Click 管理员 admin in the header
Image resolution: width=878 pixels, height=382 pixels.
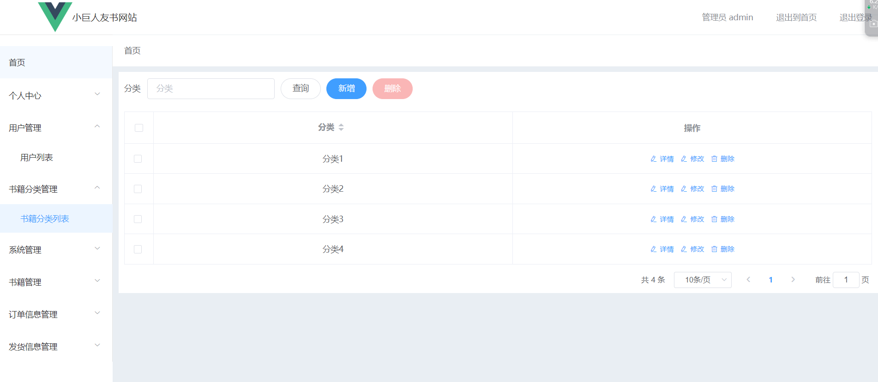tap(728, 18)
